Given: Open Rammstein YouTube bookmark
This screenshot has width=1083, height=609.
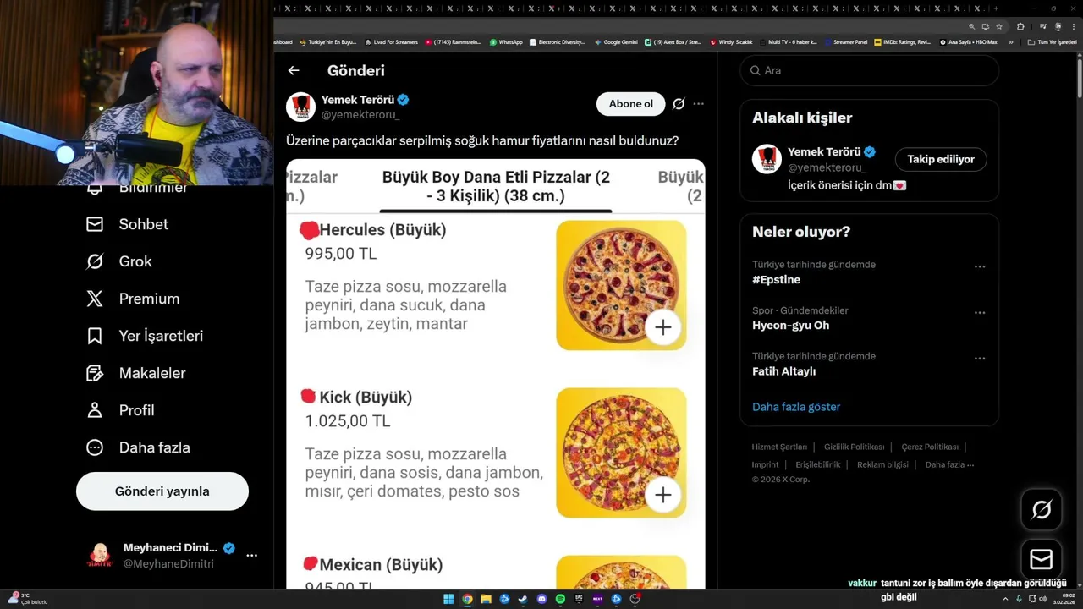Looking at the screenshot, I should (453, 42).
